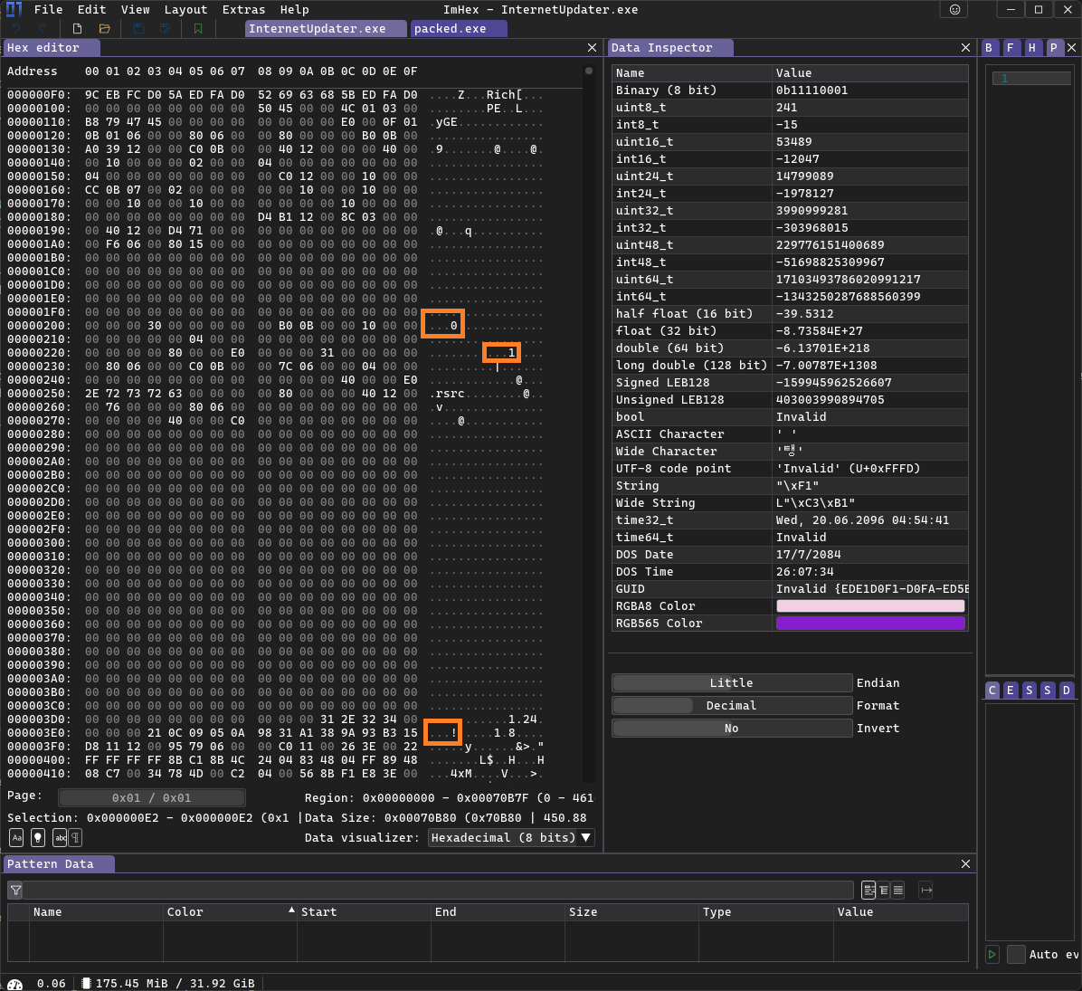Click the undo arrow icon

[x=17, y=29]
